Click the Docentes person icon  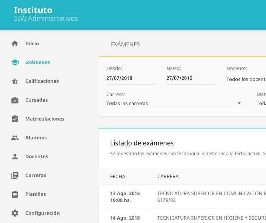click(x=15, y=156)
